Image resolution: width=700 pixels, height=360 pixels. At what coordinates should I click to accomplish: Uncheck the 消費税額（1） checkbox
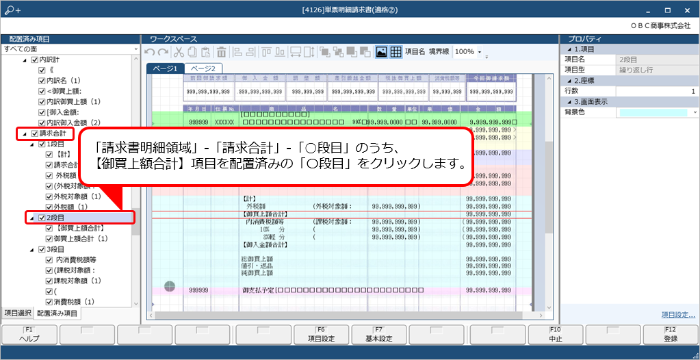(49, 302)
